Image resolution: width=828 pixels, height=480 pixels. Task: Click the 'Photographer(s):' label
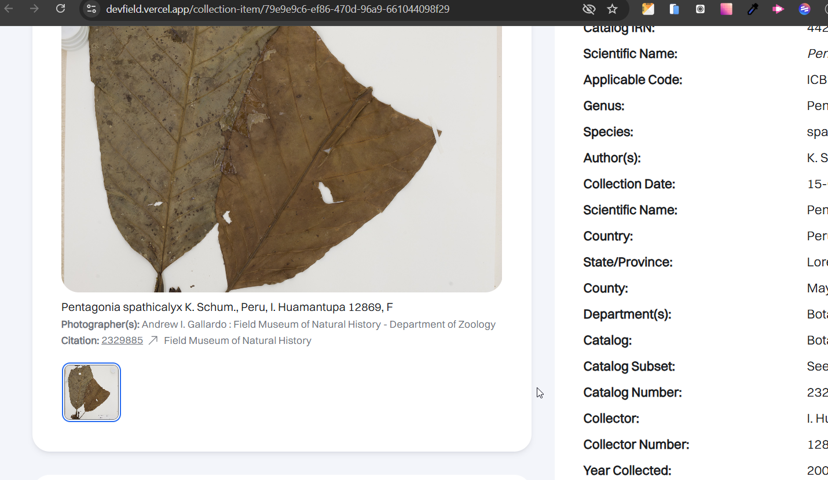(100, 324)
